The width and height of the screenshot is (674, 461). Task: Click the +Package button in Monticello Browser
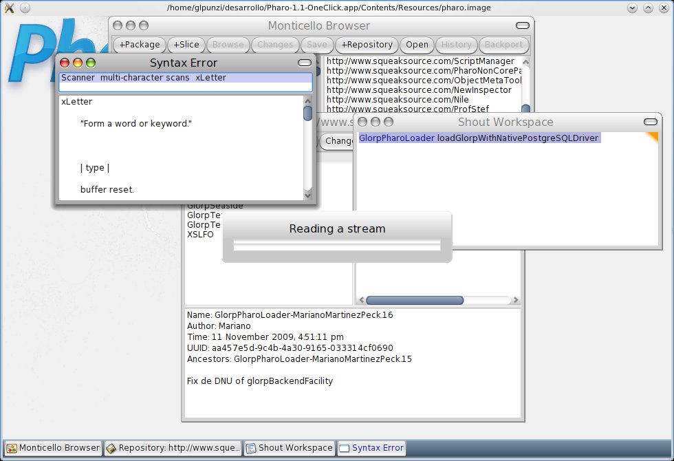click(x=139, y=45)
